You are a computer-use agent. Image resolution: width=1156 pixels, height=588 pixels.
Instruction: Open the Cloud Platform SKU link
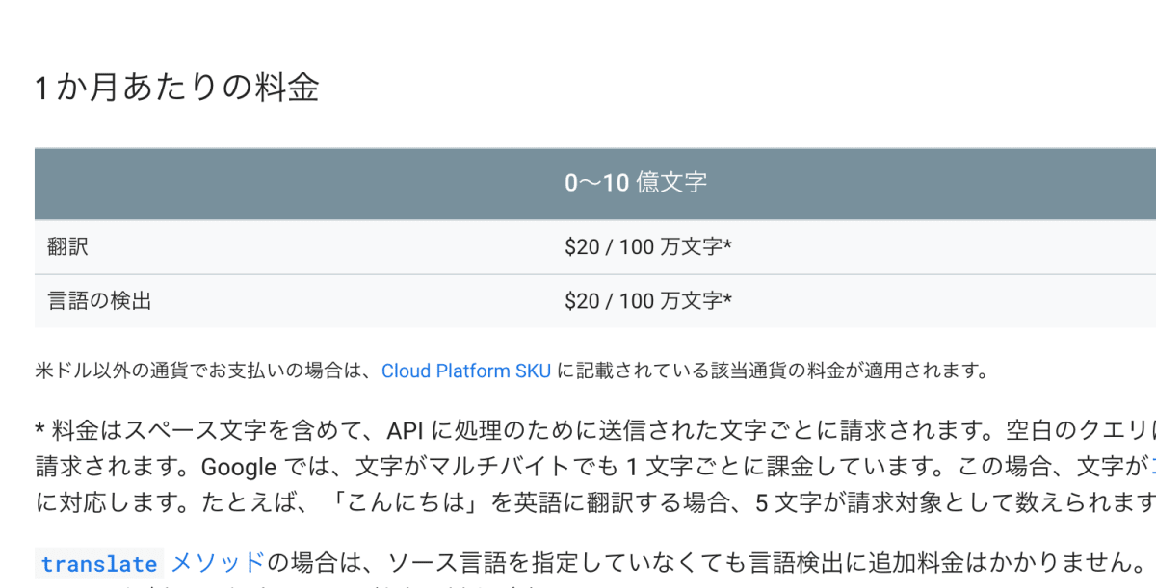(466, 371)
